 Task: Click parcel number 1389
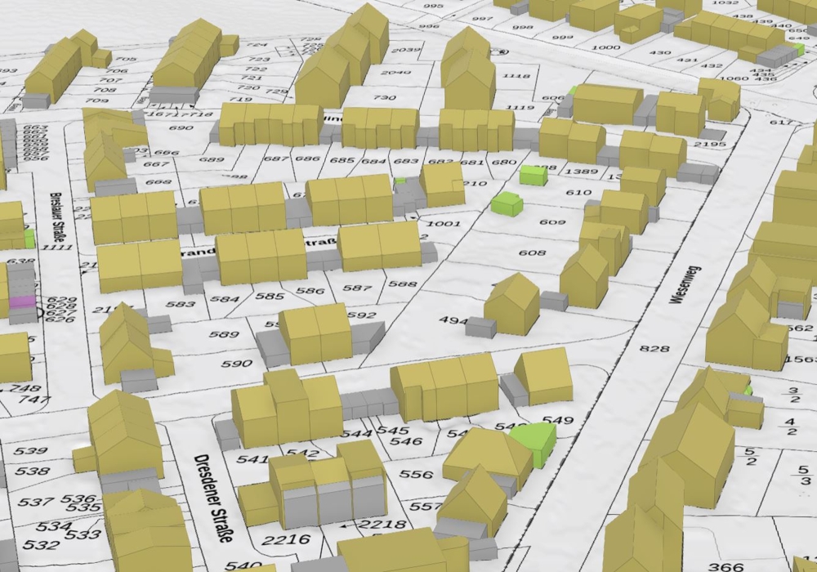pos(583,172)
